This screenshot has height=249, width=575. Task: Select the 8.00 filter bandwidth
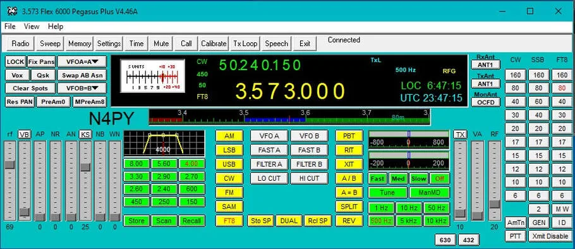(x=136, y=164)
